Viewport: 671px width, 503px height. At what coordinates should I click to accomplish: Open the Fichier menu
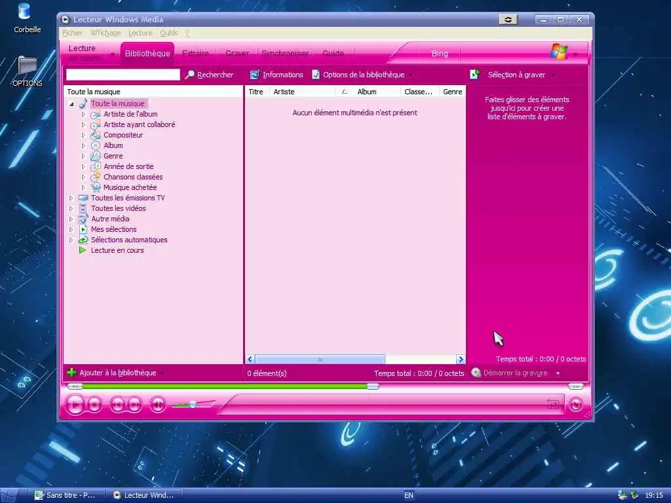pyautogui.click(x=72, y=33)
